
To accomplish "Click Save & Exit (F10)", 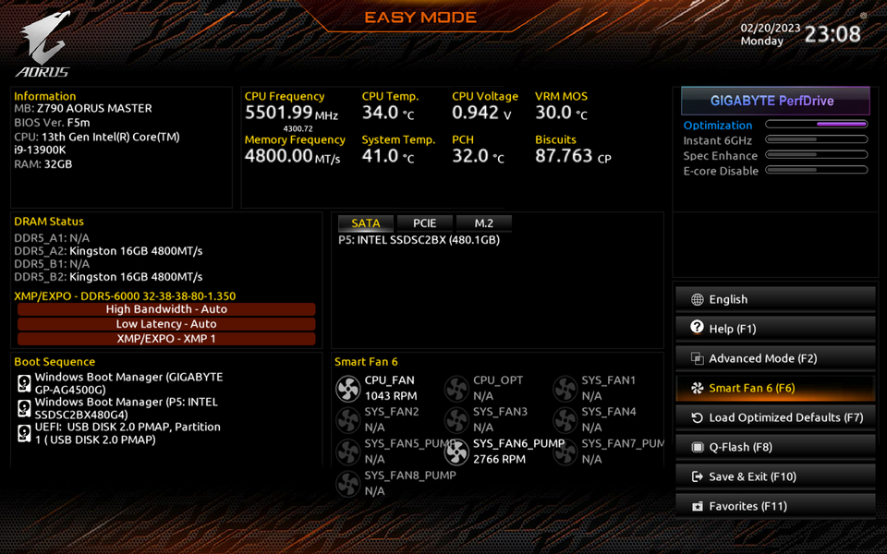I will coord(775,476).
